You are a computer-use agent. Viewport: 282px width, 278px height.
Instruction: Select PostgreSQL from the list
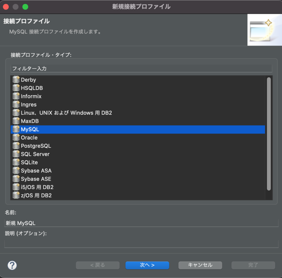[138, 146]
